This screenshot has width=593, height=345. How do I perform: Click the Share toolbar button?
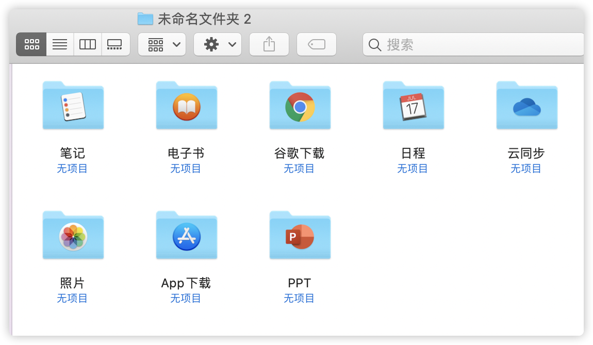pyautogui.click(x=269, y=44)
